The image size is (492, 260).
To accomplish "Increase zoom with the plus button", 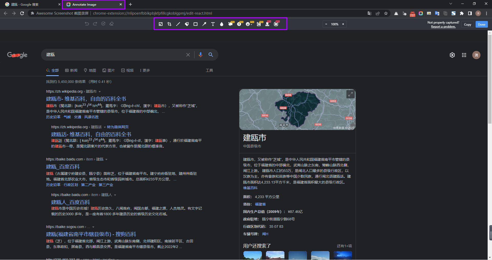I will pos(343,24).
